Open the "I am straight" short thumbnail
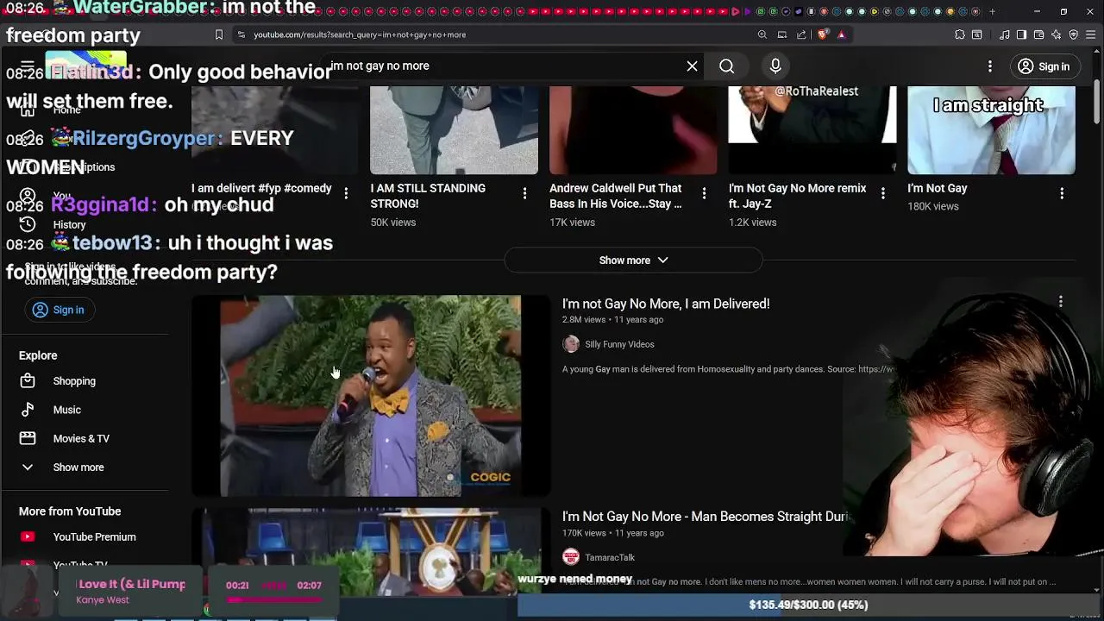The height and width of the screenshot is (621, 1104). pyautogui.click(x=991, y=129)
